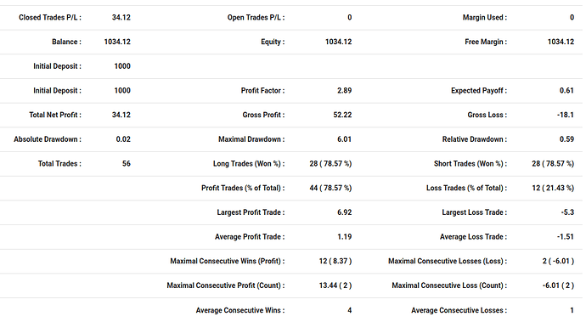Click the Equity label
The width and height of the screenshot is (586, 322).
[273, 42]
